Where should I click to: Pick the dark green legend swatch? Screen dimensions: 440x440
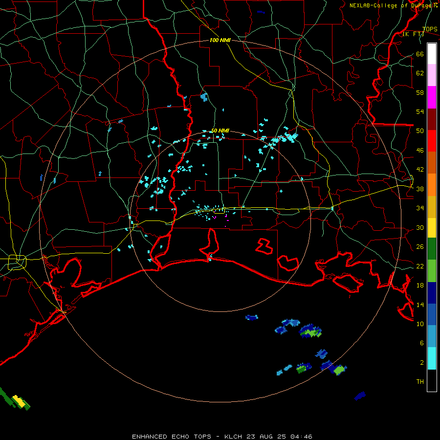pos(432,249)
